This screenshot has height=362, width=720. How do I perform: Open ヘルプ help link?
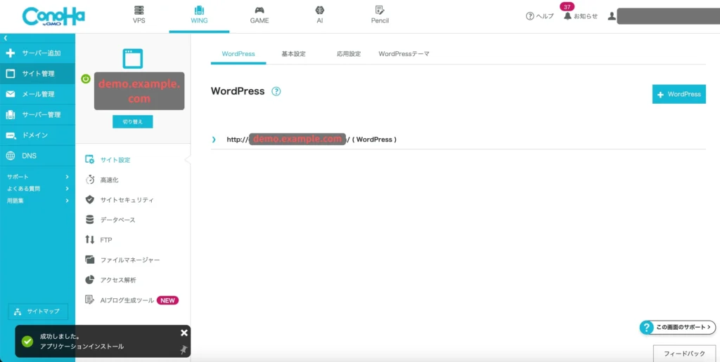[x=540, y=16]
